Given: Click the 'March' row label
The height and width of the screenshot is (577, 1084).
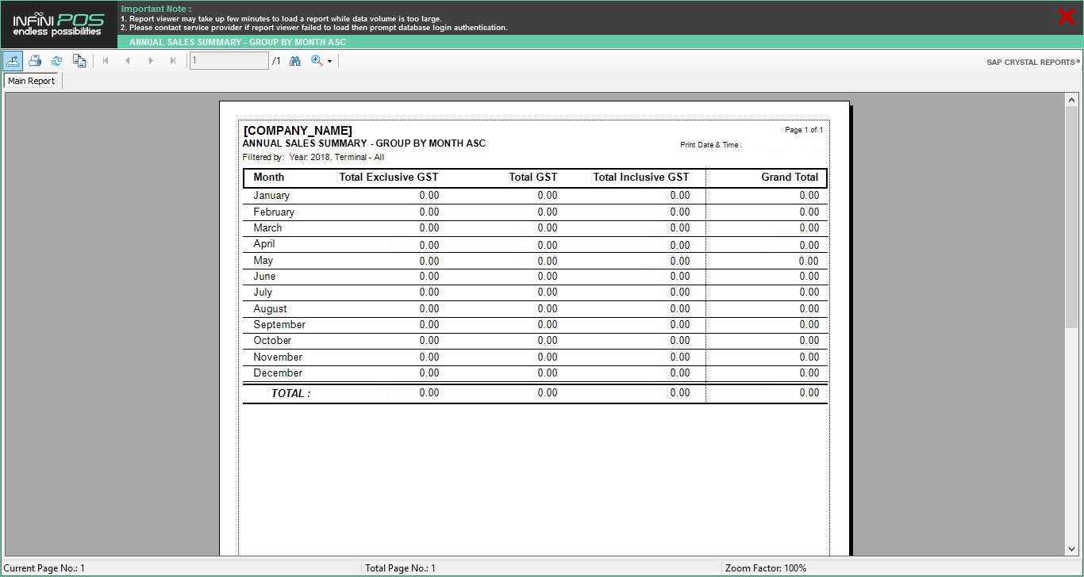Looking at the screenshot, I should coord(267,227).
